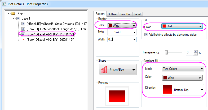
Task: Switch to the Outline tab
Action: (x=112, y=14)
